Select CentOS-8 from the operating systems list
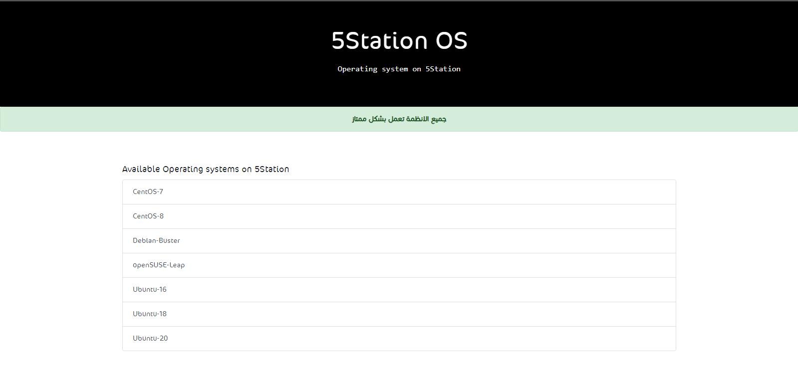The image size is (798, 381). click(148, 216)
